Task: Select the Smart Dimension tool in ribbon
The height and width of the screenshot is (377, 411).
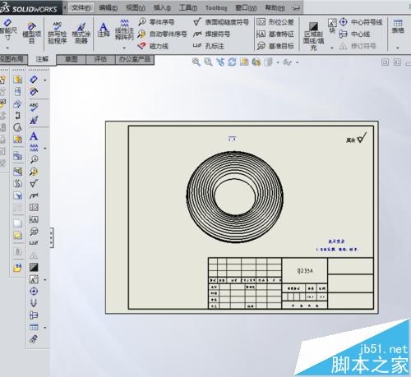Action: (7, 30)
